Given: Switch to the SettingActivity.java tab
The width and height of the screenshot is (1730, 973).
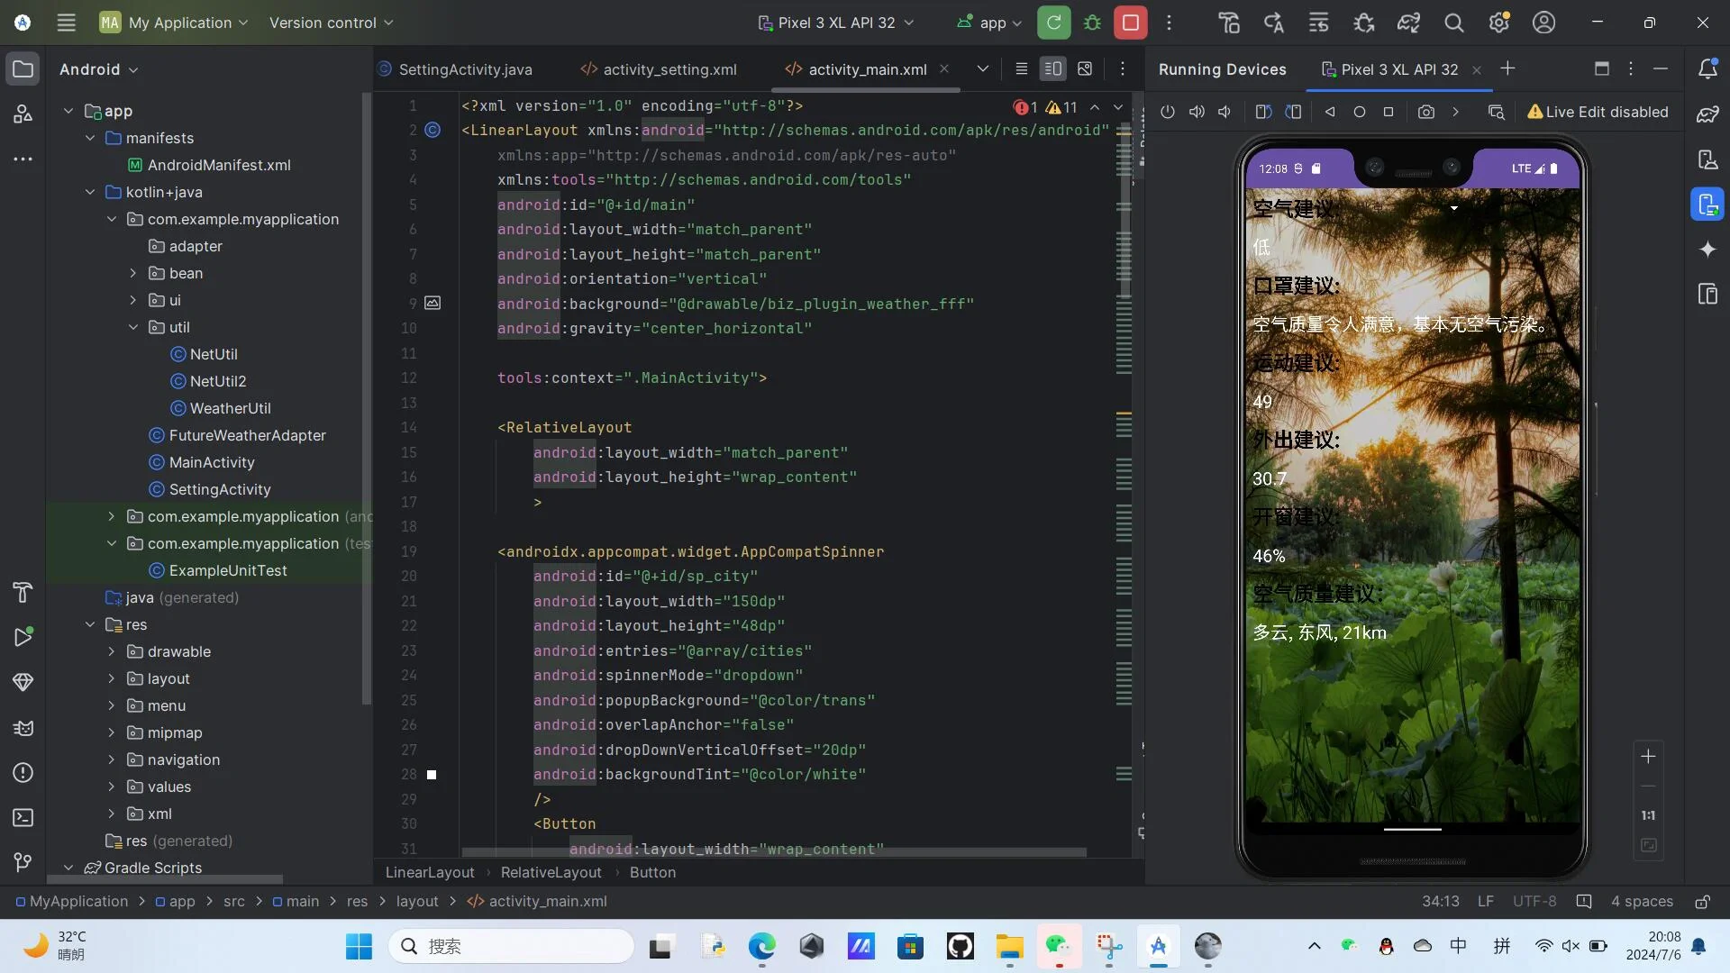Looking at the screenshot, I should coord(465,69).
